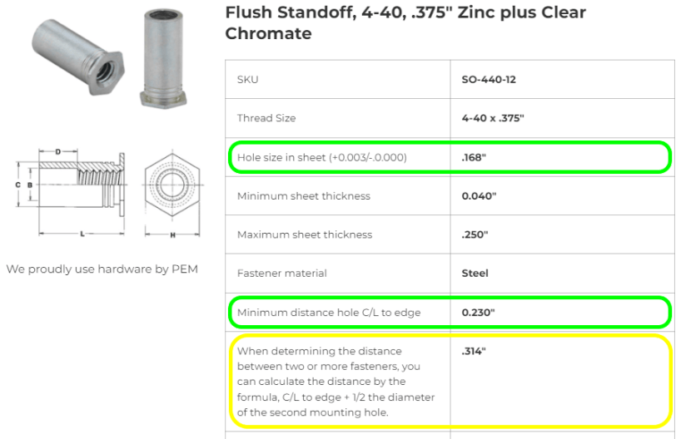Click the H dimension label under hexagon

point(172,235)
